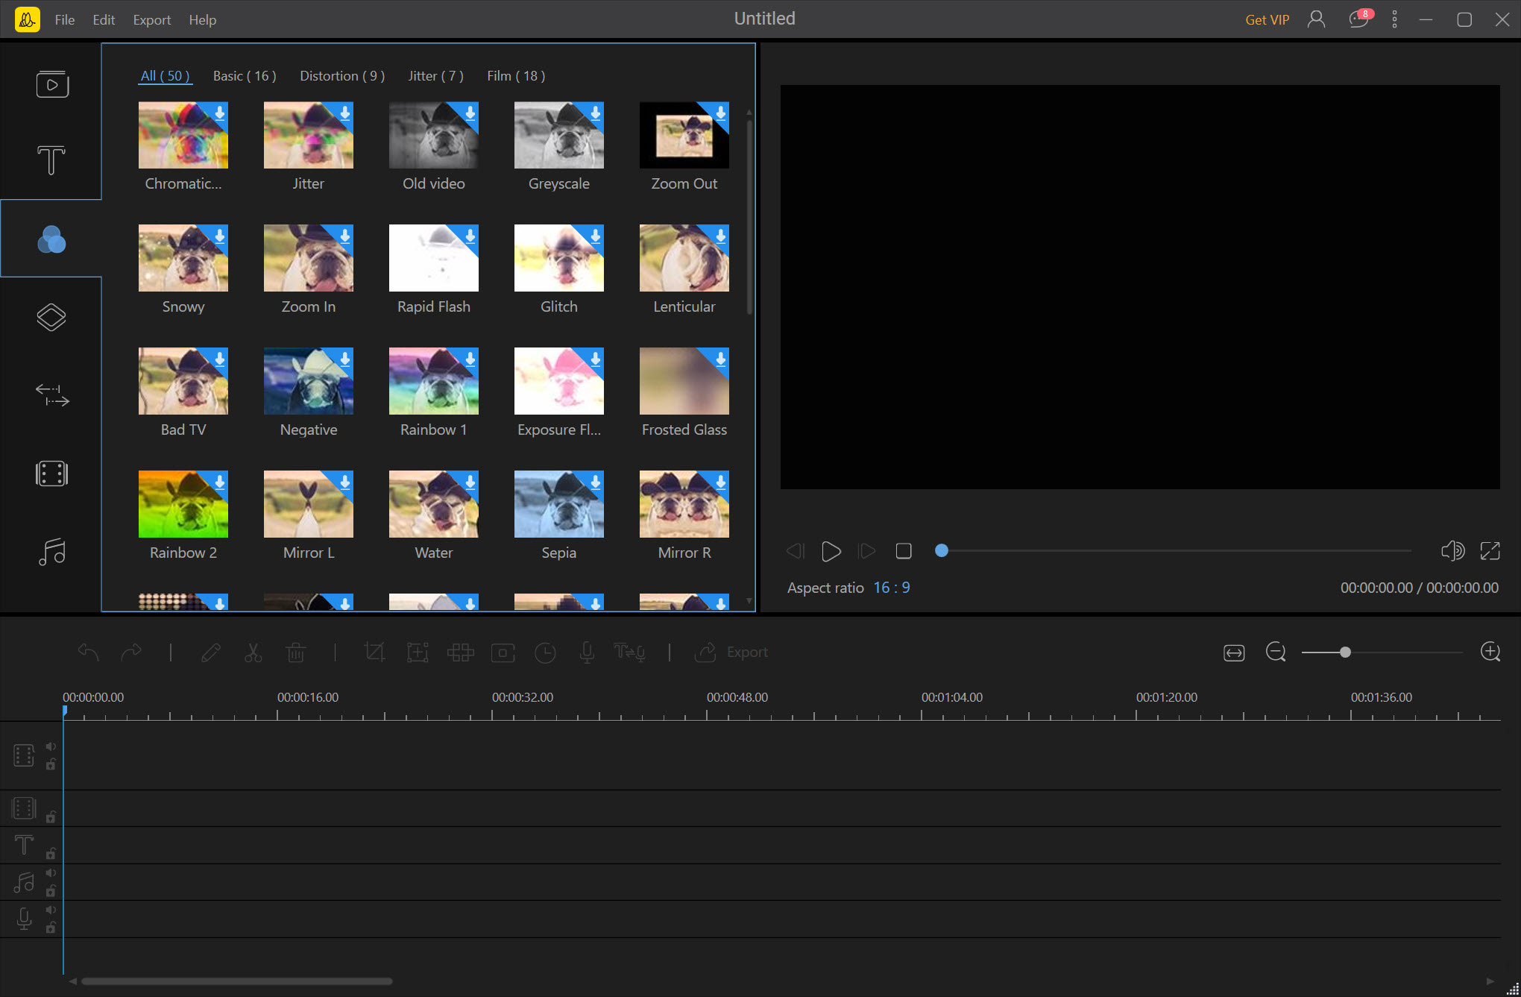Open the Music sidebar panel
The image size is (1521, 997).
click(51, 552)
